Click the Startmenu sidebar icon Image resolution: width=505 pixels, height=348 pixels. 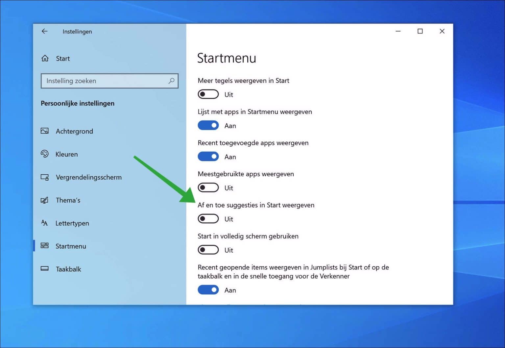(x=45, y=246)
